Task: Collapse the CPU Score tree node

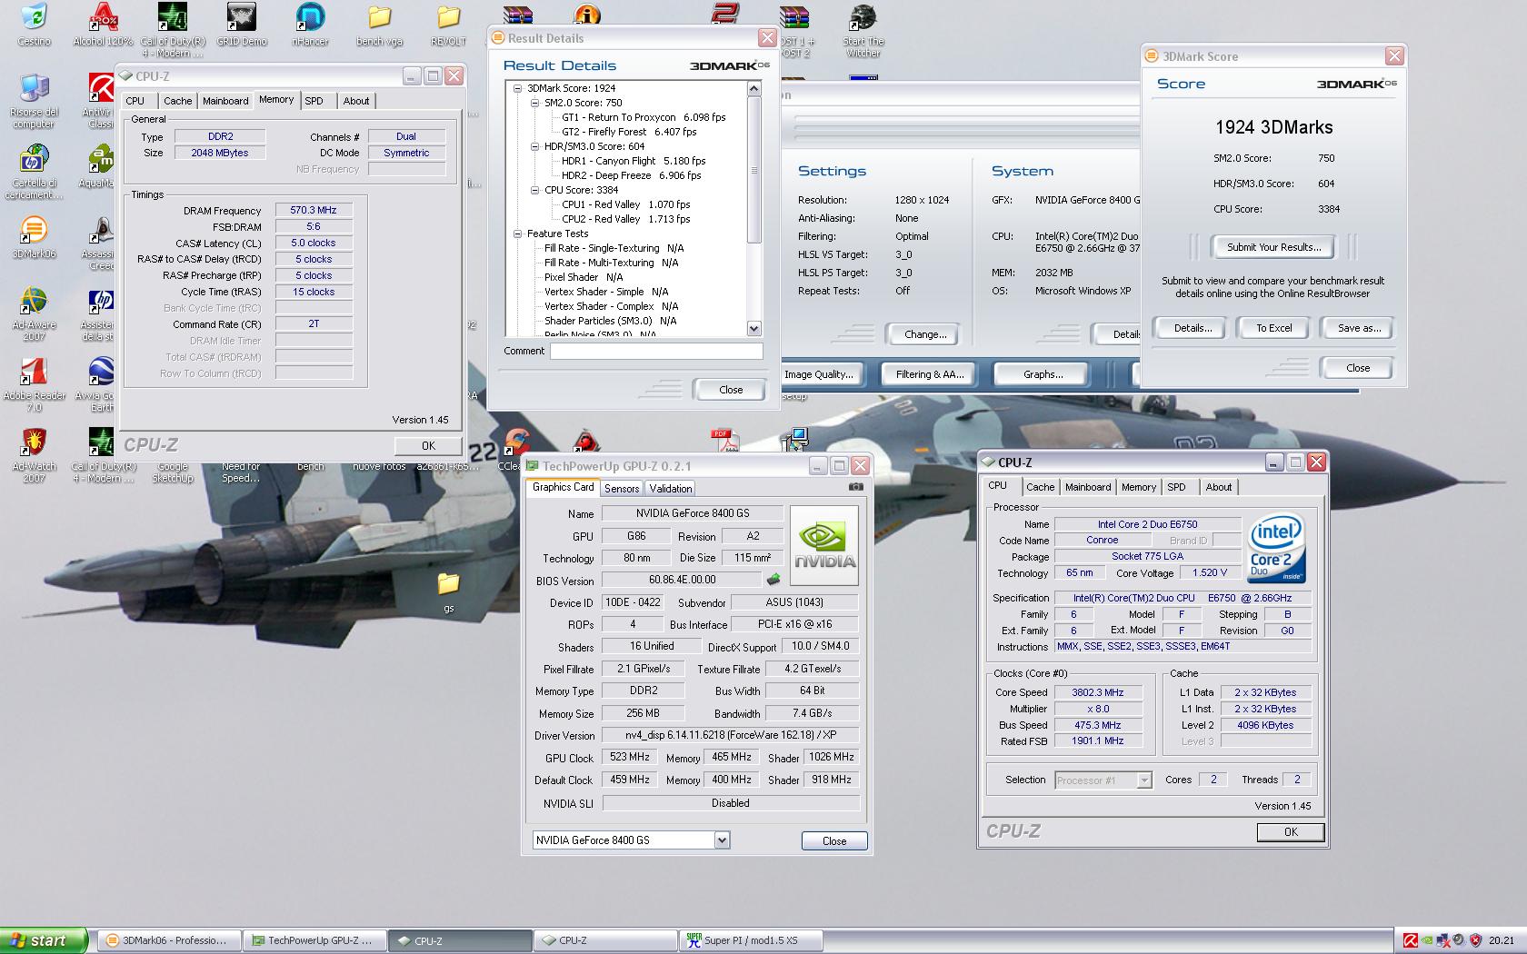Action: (x=534, y=190)
